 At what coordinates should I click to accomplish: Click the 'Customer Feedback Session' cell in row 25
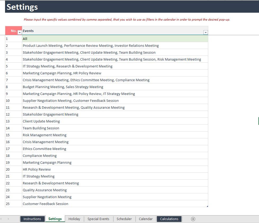click(115, 204)
